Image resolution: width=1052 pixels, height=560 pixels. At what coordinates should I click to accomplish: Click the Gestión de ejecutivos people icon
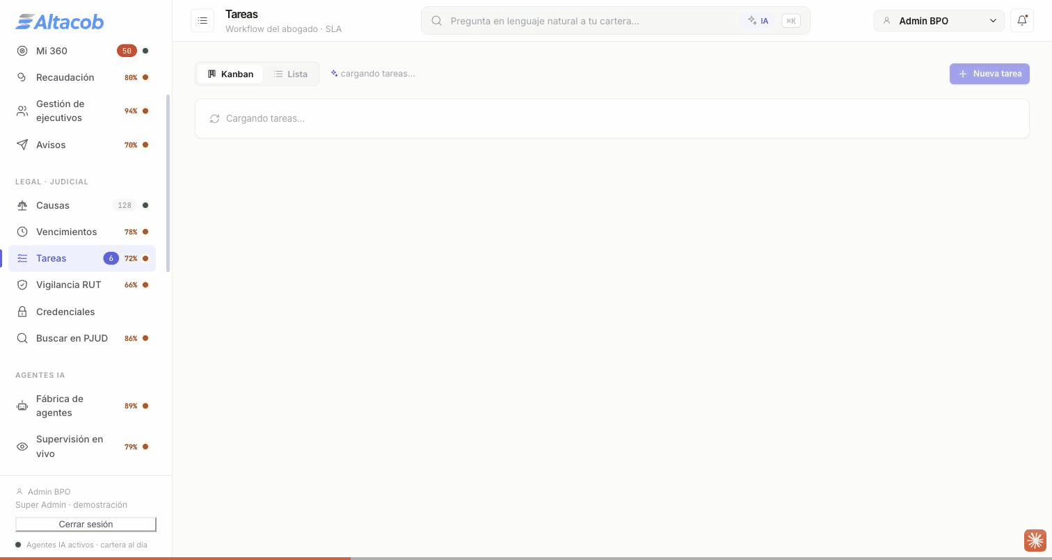[22, 111]
